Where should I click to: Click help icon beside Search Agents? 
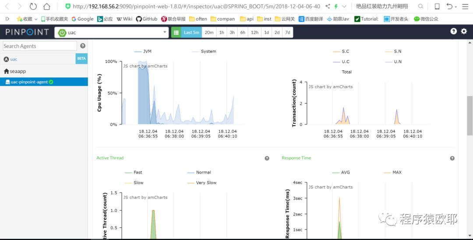coord(83,46)
